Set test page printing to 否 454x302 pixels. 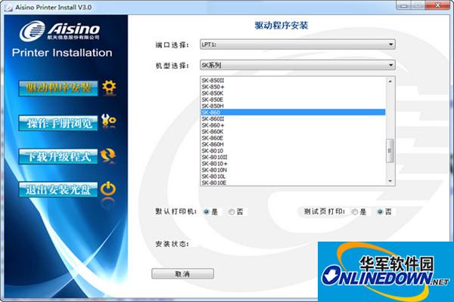[380, 212]
